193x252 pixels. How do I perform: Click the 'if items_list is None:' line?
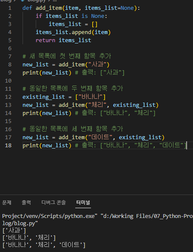[x=71, y=16]
